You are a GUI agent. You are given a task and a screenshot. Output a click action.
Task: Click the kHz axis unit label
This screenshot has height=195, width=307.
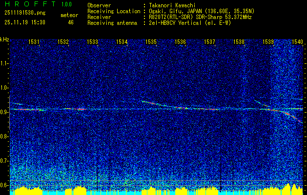[4, 39]
